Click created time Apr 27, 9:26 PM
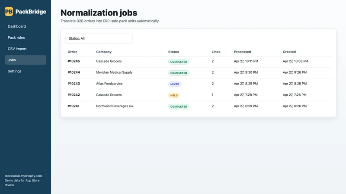346x194 pixels. pos(295,72)
